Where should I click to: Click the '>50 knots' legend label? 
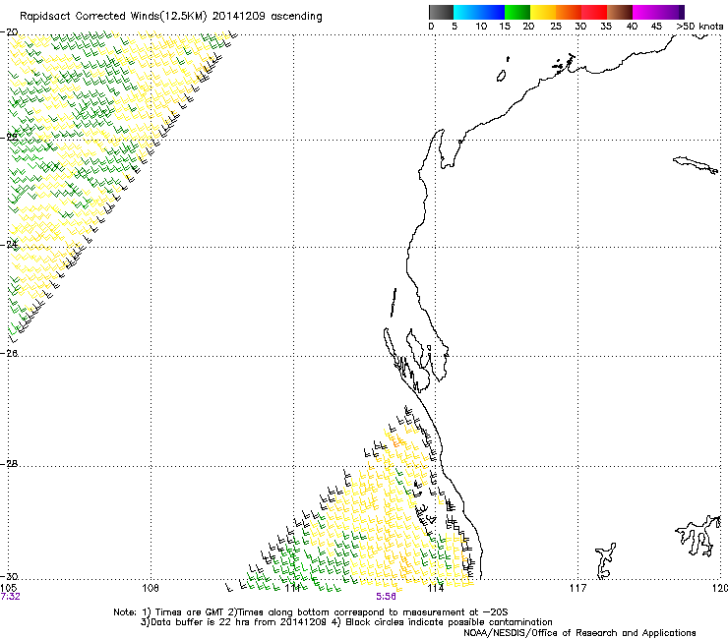699,27
